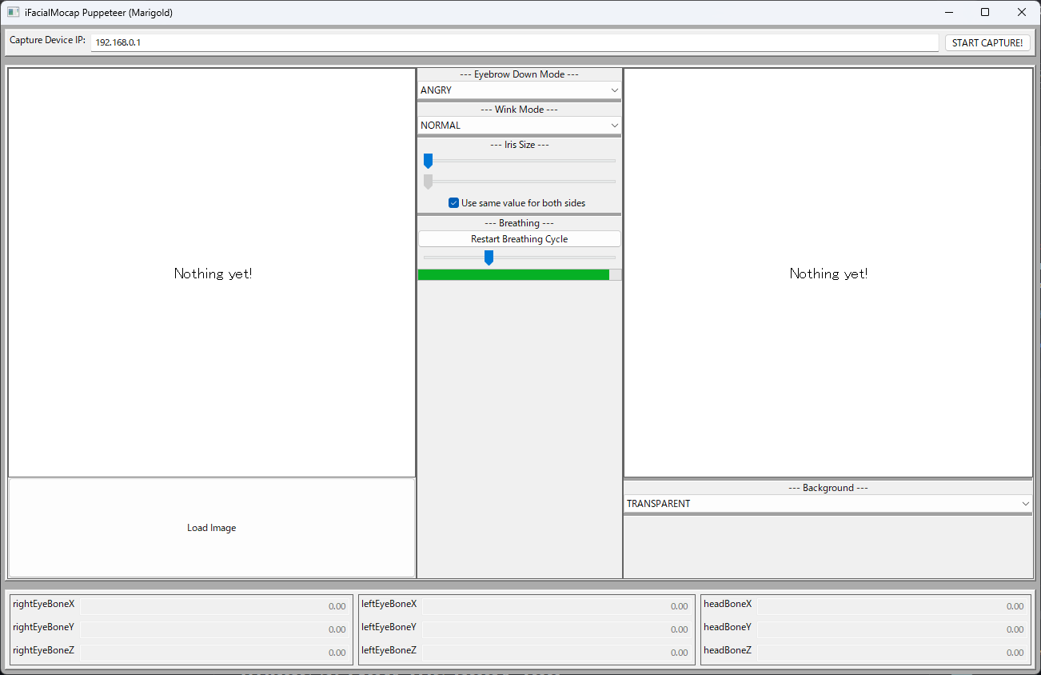This screenshot has width=1041, height=675.
Task: Click the rightEyeBoneX value bar
Action: tap(214, 605)
